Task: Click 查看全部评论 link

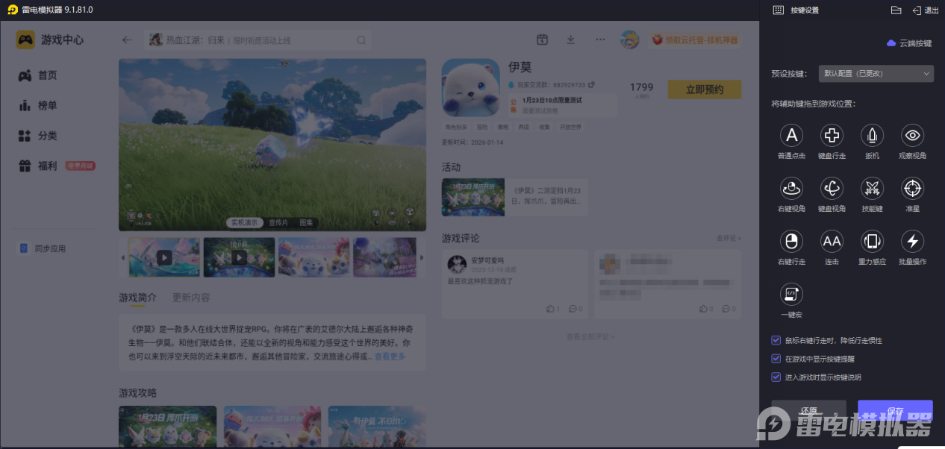Action: 590,336
